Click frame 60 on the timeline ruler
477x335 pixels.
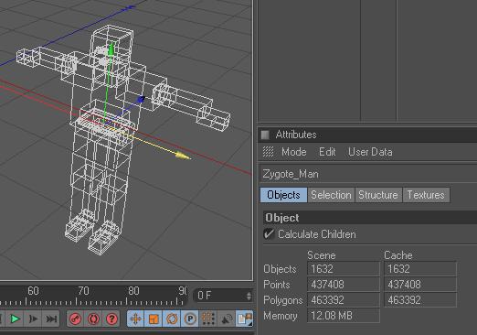(33, 291)
